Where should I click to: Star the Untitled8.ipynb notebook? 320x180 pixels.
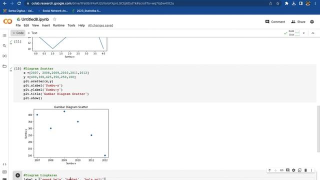[54, 19]
